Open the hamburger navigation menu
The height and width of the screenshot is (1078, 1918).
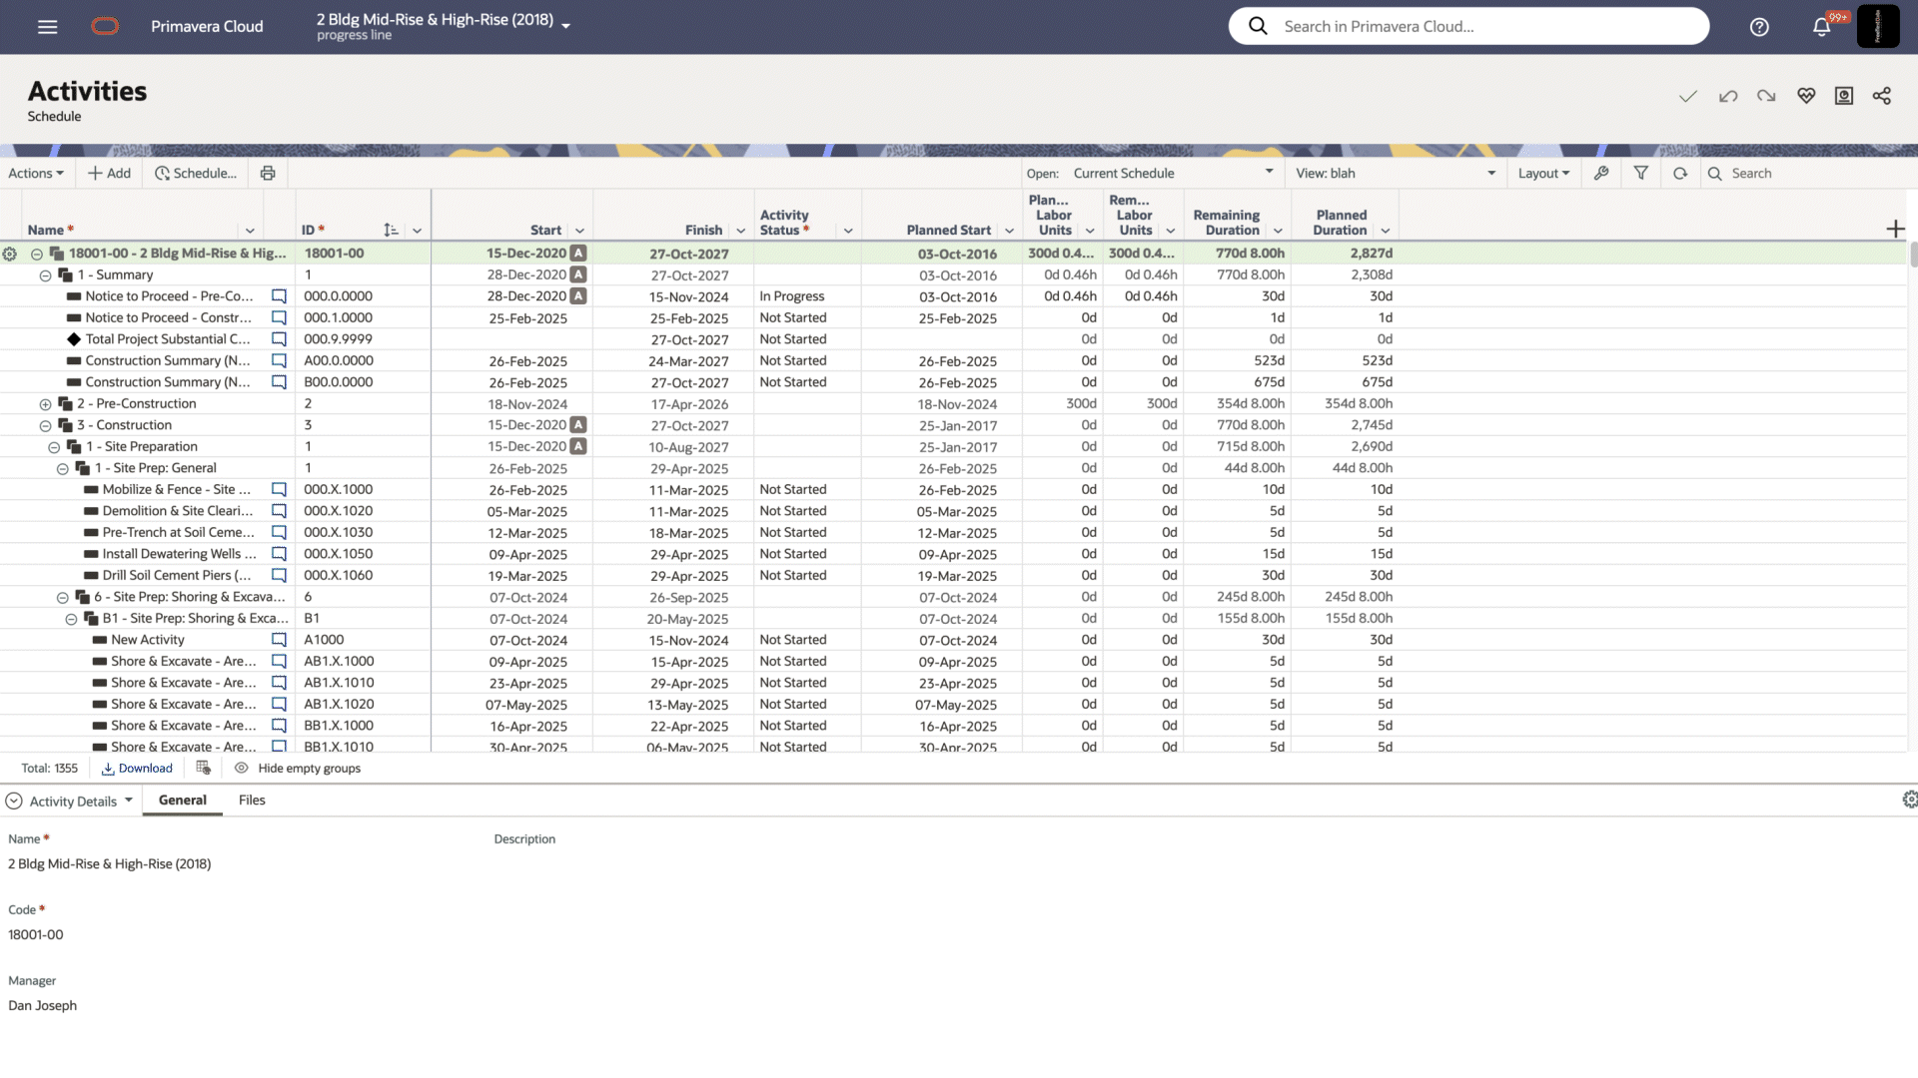coord(47,27)
